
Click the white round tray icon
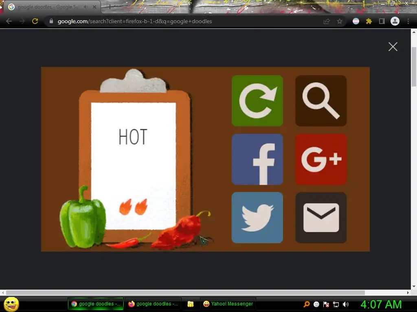pos(316,304)
